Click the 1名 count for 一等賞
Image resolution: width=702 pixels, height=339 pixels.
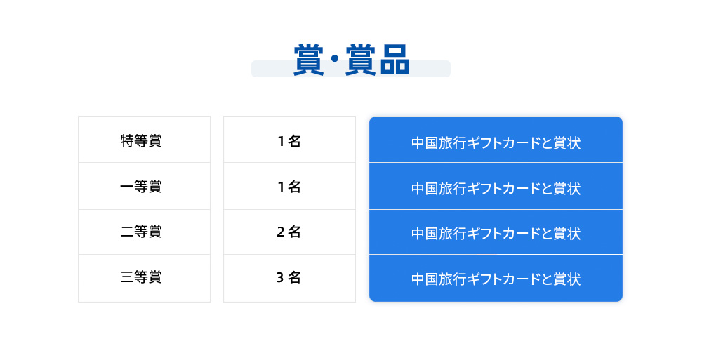tap(289, 186)
